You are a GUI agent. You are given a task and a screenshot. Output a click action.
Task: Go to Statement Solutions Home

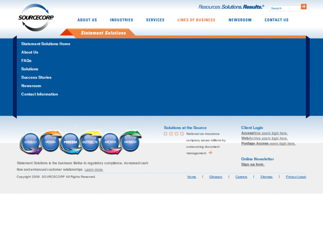point(46,44)
